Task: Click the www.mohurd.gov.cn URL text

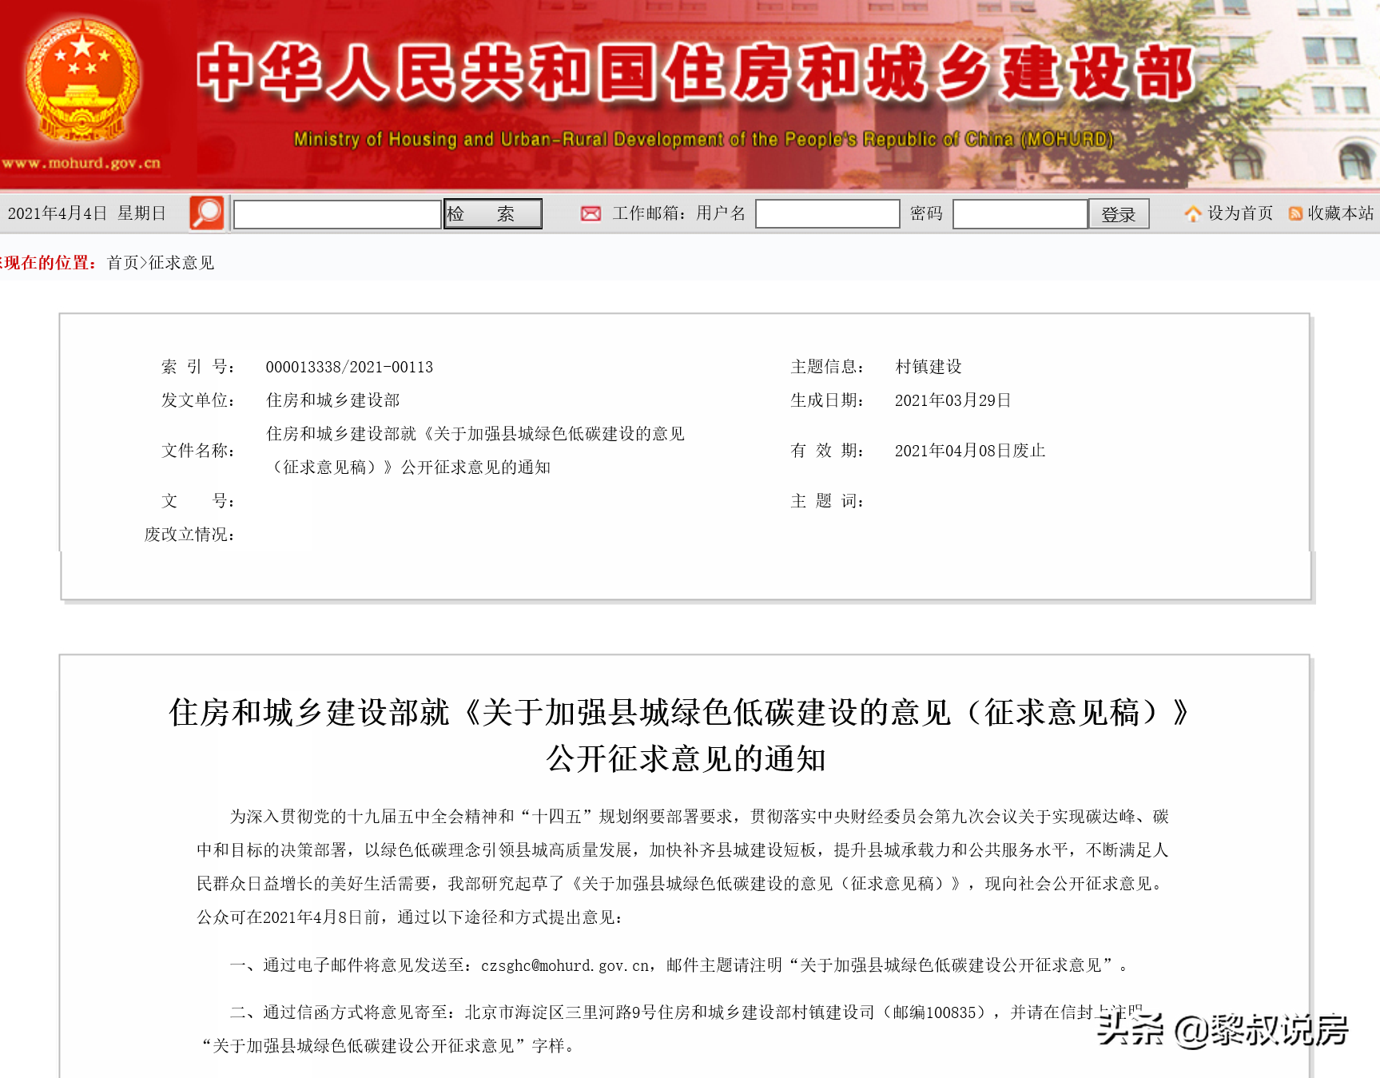Action: click(x=81, y=163)
